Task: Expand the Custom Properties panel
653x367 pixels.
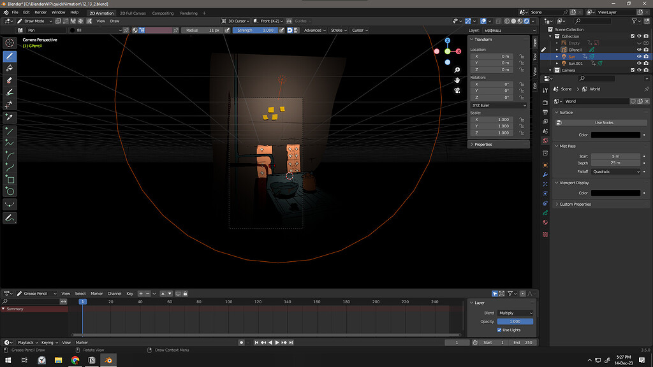Action: 575,205
